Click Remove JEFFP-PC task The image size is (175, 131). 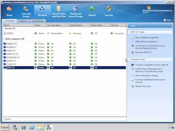(x=143, y=52)
